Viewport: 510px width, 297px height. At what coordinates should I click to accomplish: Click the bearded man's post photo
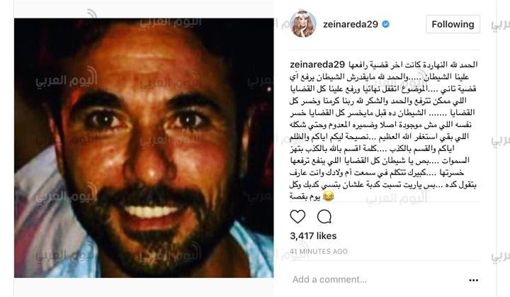[144, 148]
